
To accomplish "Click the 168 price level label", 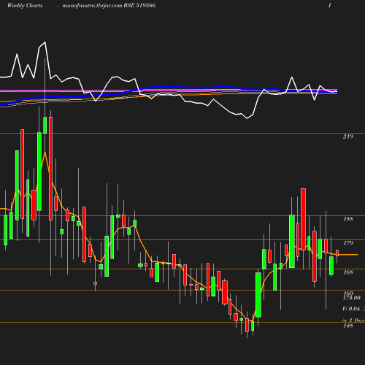I will tap(348, 272).
